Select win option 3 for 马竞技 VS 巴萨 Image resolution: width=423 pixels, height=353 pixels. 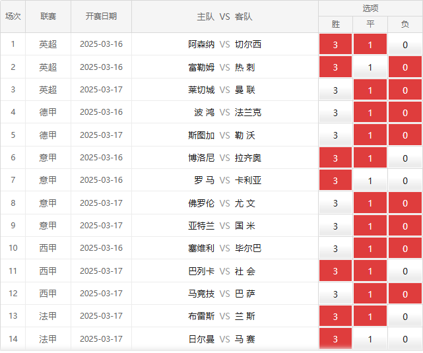[335, 294]
